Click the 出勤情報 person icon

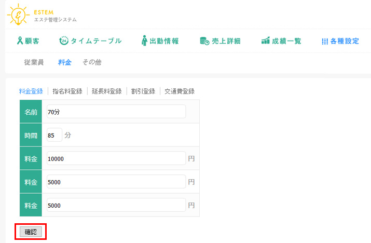point(145,41)
